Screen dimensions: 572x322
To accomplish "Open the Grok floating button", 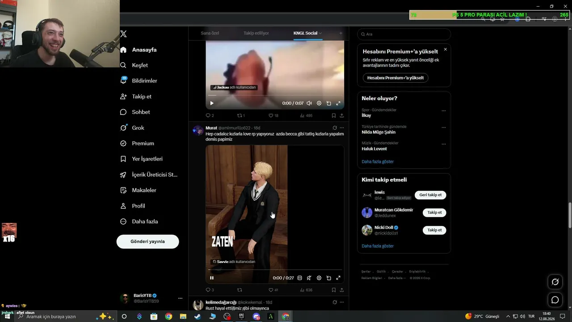I will coord(555,282).
